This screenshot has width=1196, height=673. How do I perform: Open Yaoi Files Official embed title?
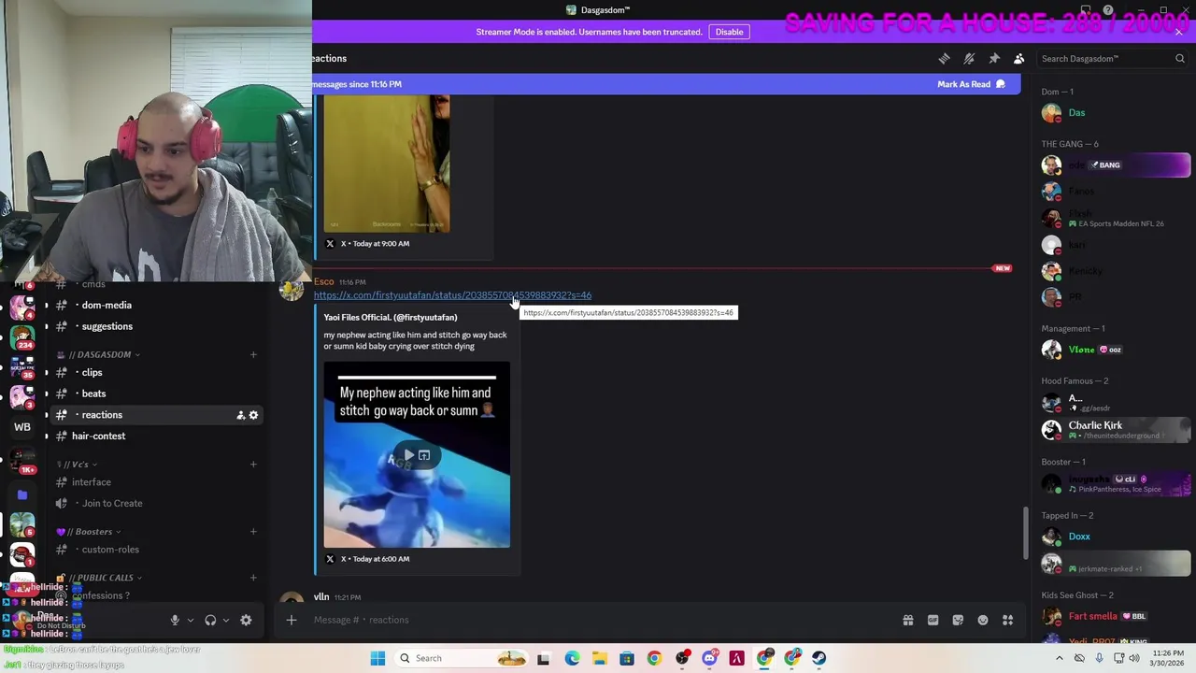tap(391, 318)
